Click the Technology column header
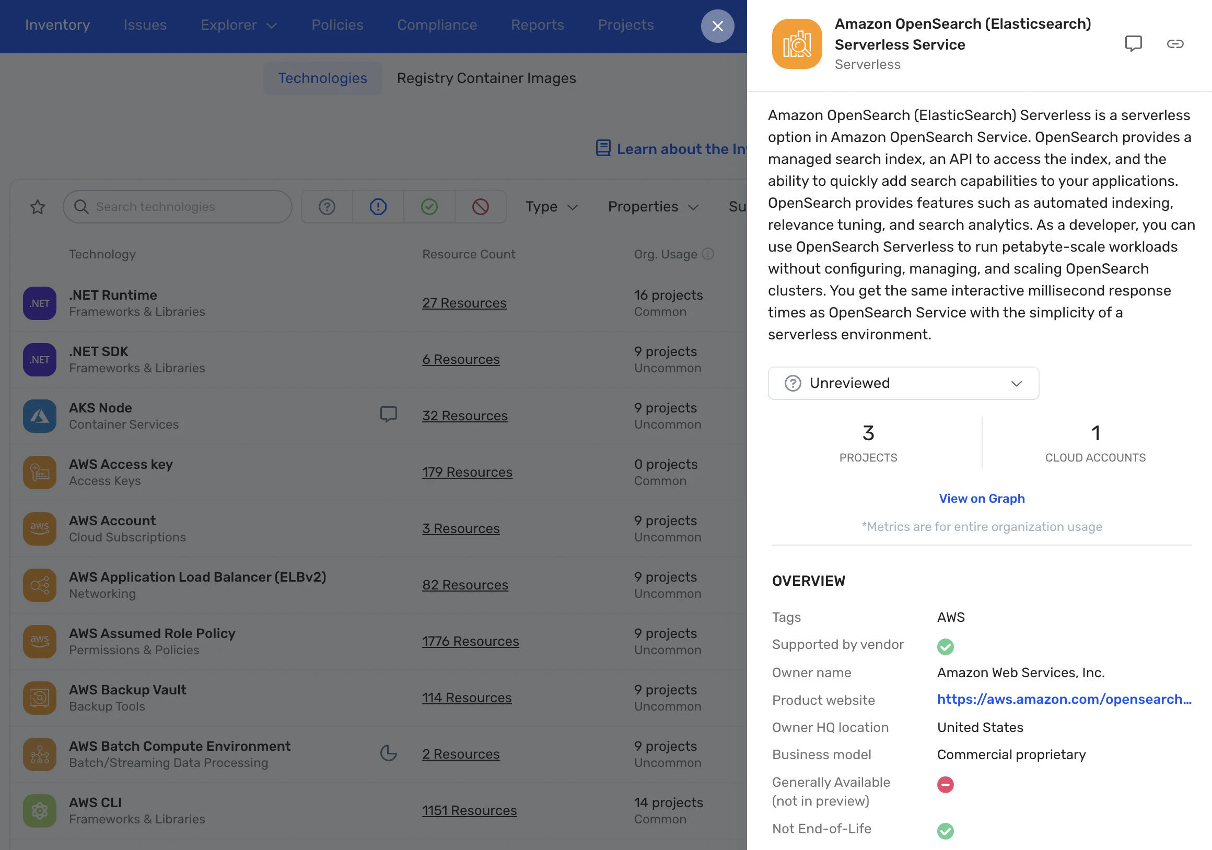Screen dimensions: 1212x850 click(102, 254)
